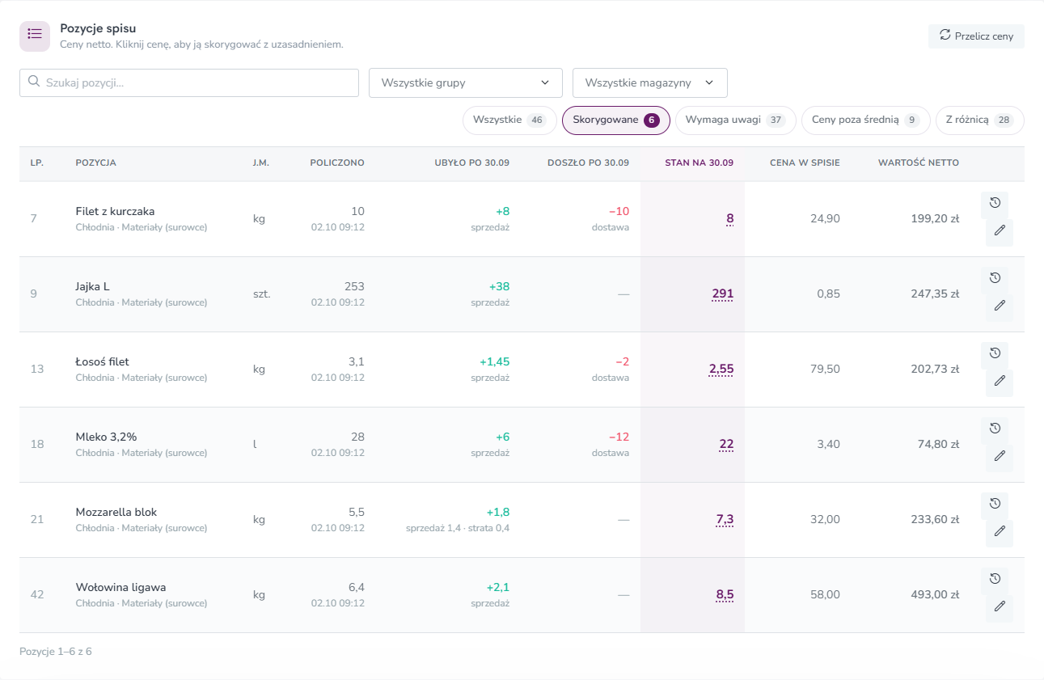1044x680 pixels.
Task: Switch to Wymaga uwagi filter
Action: (x=736, y=120)
